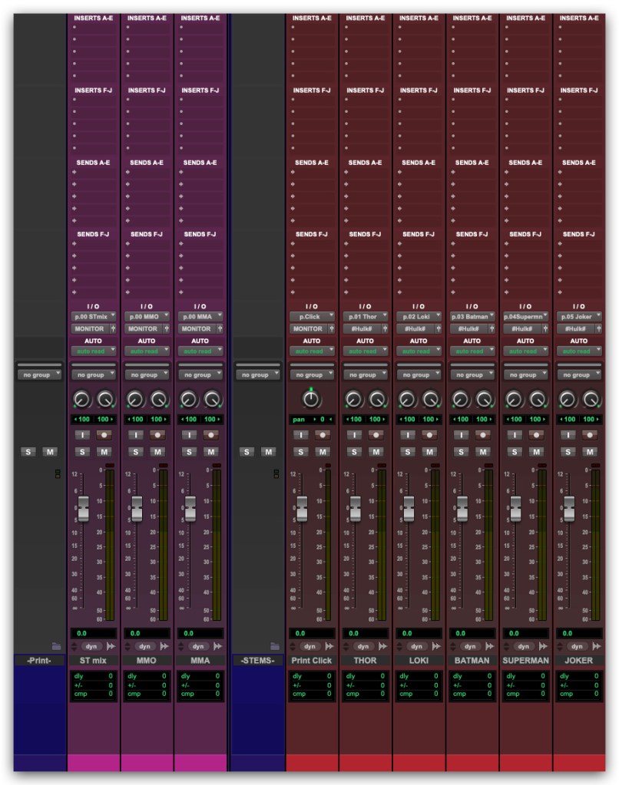
Task: Click the -Print- folder icon
Action: (56, 646)
